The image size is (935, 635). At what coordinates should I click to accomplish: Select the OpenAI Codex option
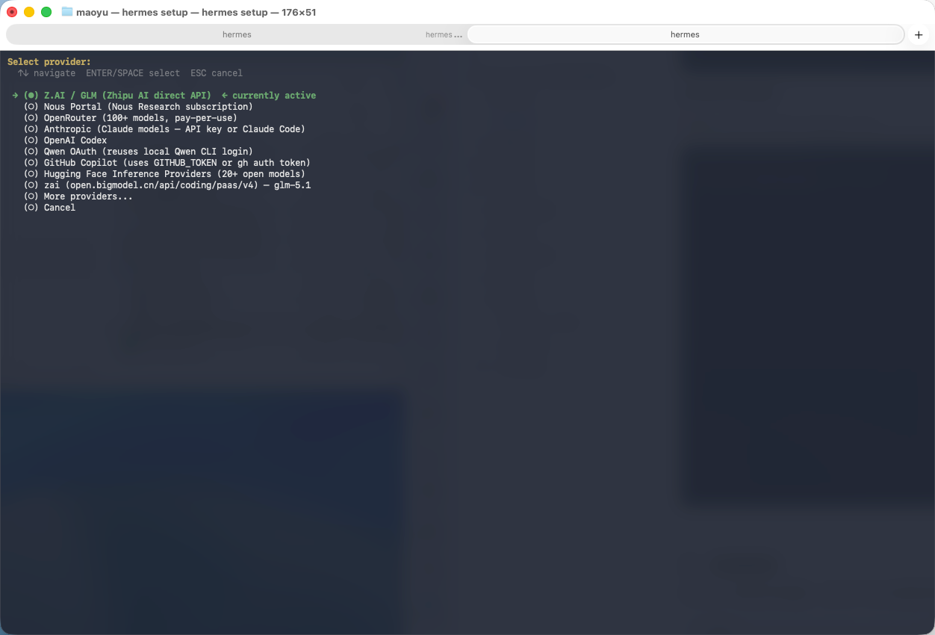[x=75, y=140]
